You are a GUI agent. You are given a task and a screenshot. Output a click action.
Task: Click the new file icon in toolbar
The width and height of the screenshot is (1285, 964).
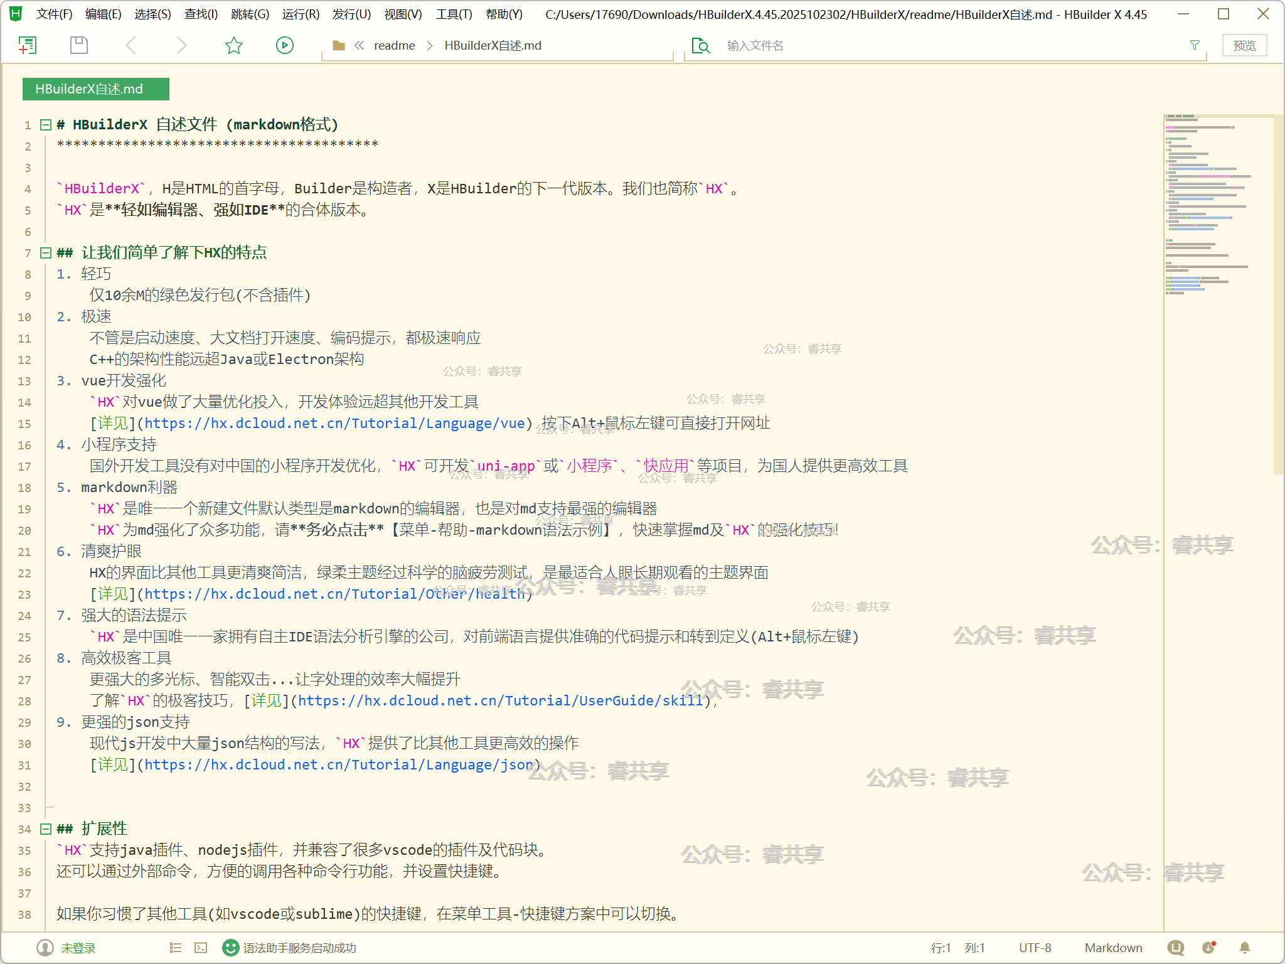tap(28, 45)
